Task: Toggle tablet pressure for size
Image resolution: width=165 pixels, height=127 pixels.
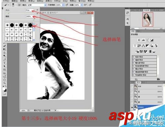Action: (x=90, y=5)
